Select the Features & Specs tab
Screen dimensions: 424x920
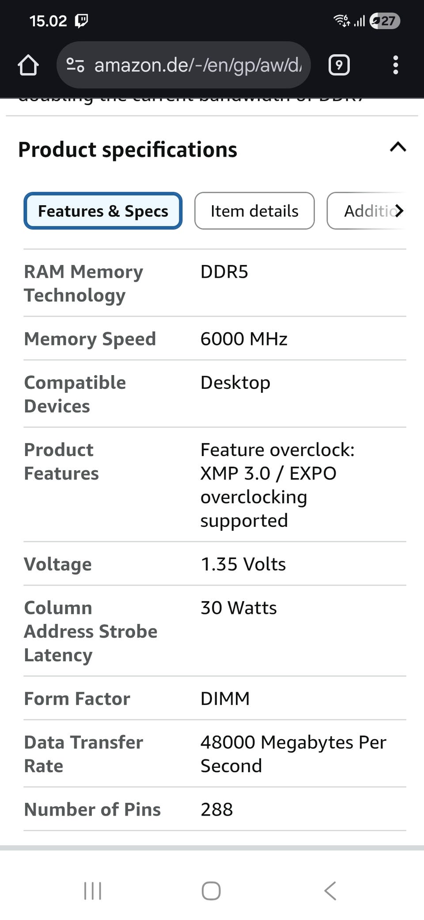[x=103, y=211]
